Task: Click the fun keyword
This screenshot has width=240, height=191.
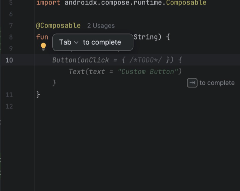Action: [42, 37]
